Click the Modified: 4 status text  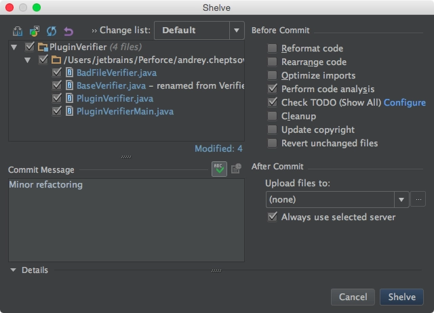tap(218, 149)
